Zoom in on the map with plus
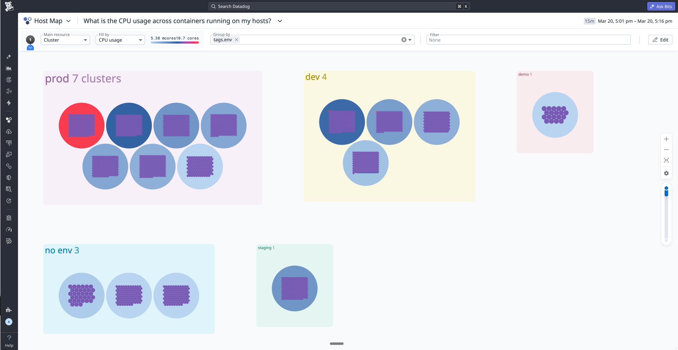 (x=666, y=139)
